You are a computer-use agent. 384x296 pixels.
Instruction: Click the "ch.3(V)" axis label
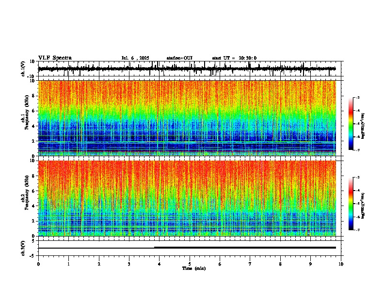23,249
